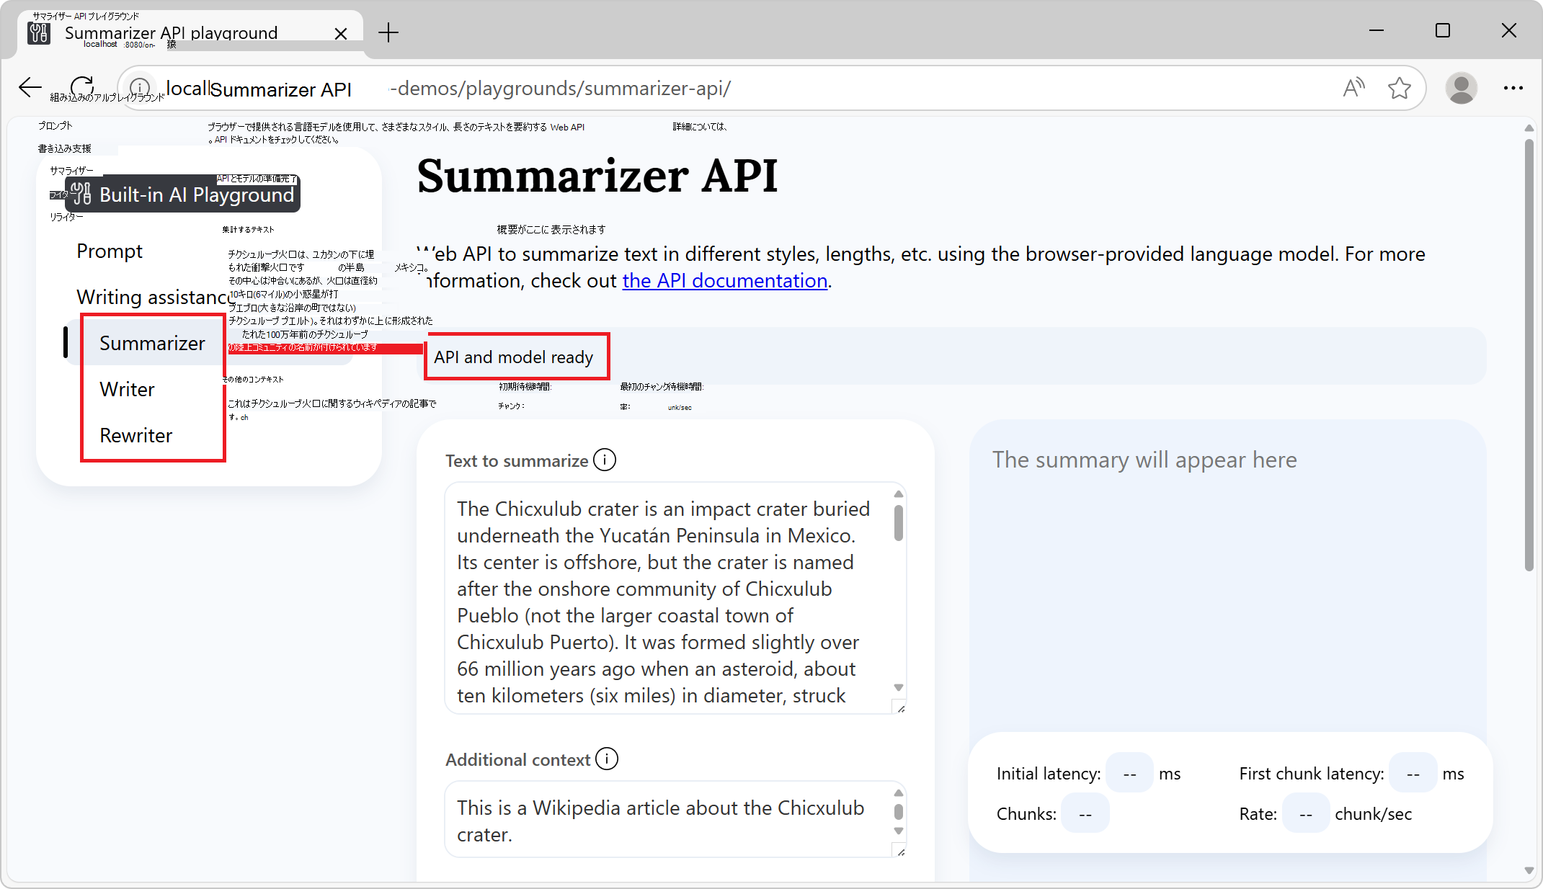Select Rewriter in the sidebar
1543x889 pixels.
click(x=135, y=435)
